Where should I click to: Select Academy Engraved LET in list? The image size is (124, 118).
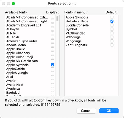coord(24,25)
